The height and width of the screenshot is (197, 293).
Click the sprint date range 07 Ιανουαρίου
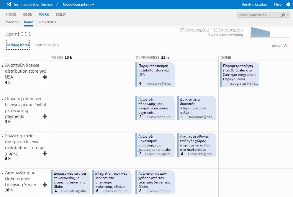coord(211,30)
